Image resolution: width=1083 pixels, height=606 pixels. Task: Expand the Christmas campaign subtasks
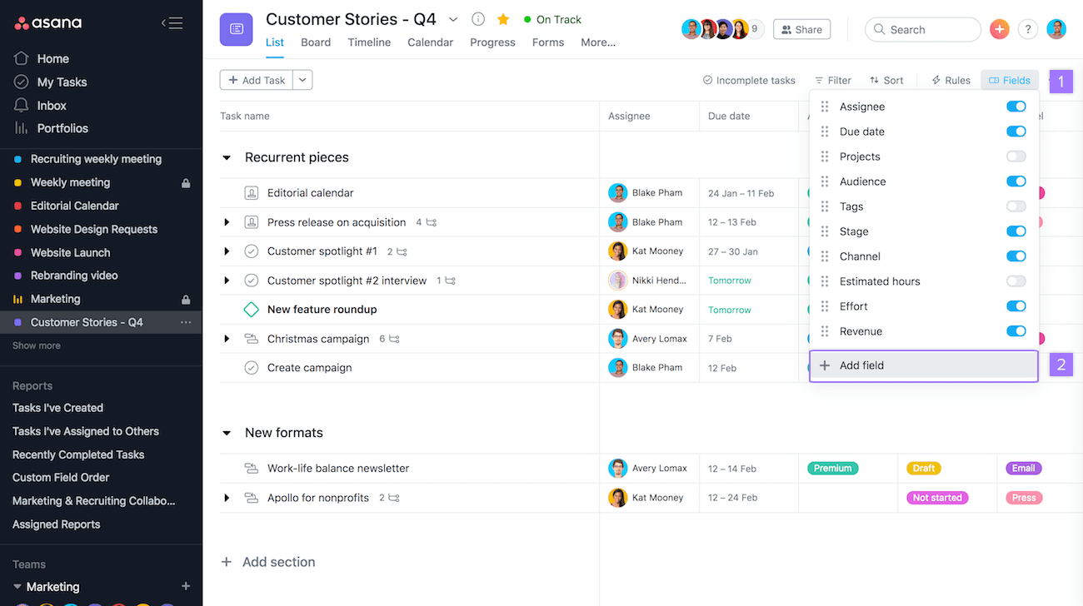227,339
